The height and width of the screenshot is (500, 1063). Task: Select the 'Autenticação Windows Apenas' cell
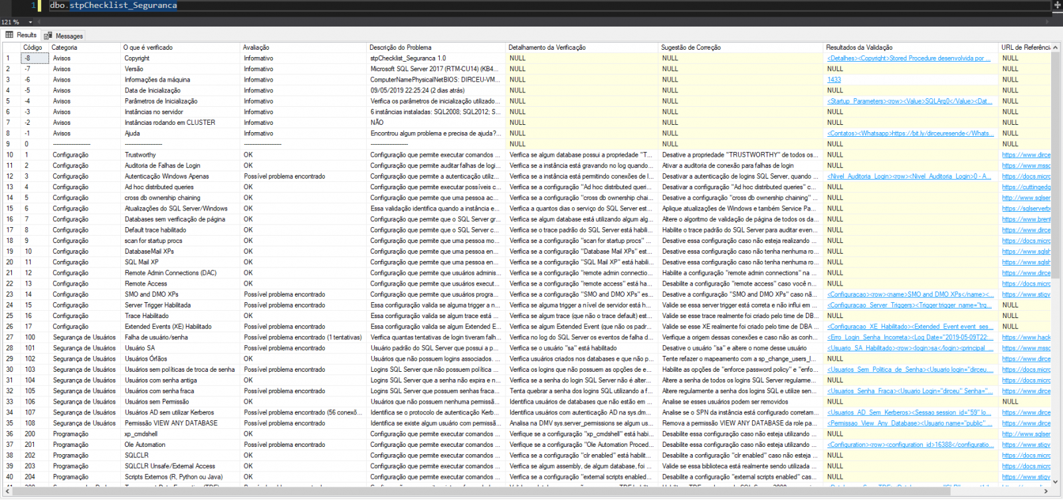(x=180, y=177)
